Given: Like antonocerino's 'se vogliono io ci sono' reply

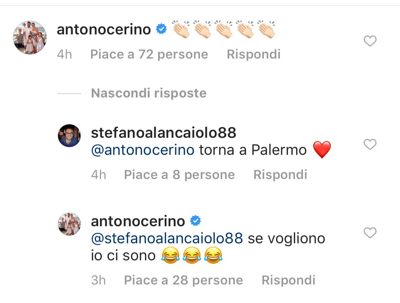Looking at the screenshot, I should [370, 233].
